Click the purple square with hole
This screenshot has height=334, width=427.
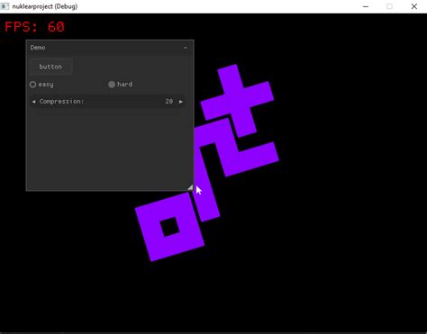coord(170,227)
